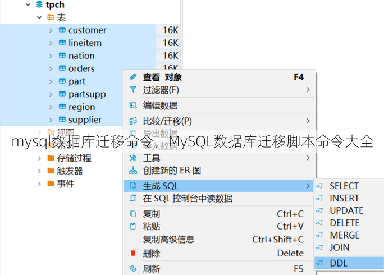The image size is (384, 275).
Task: Open the 工具 submenu
Action: point(219,158)
